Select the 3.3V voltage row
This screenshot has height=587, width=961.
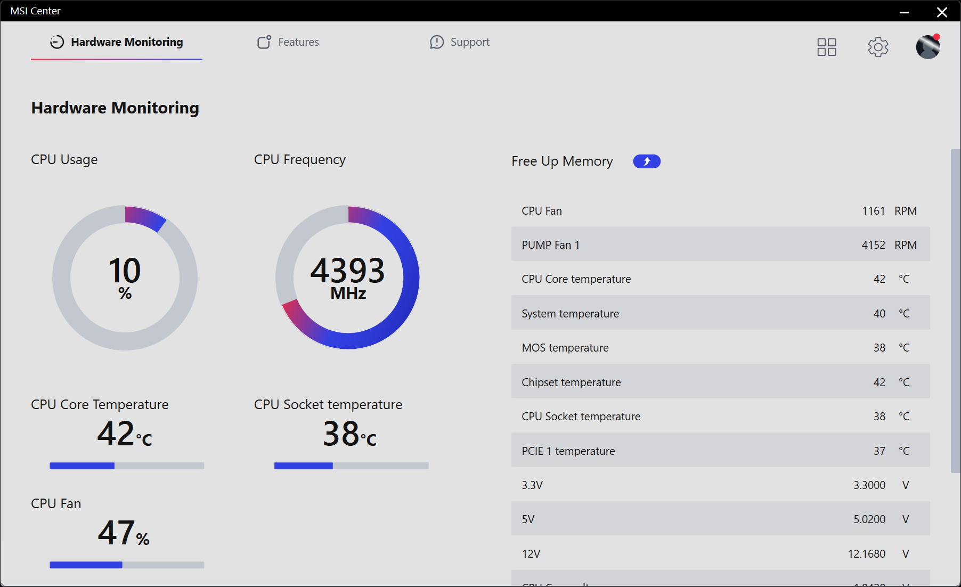pyautogui.click(x=721, y=485)
